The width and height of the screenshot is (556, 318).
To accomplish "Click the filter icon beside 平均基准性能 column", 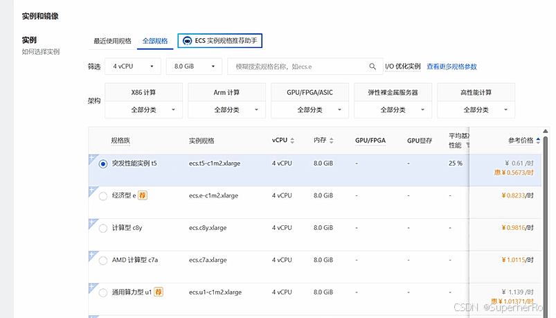I will [467, 145].
